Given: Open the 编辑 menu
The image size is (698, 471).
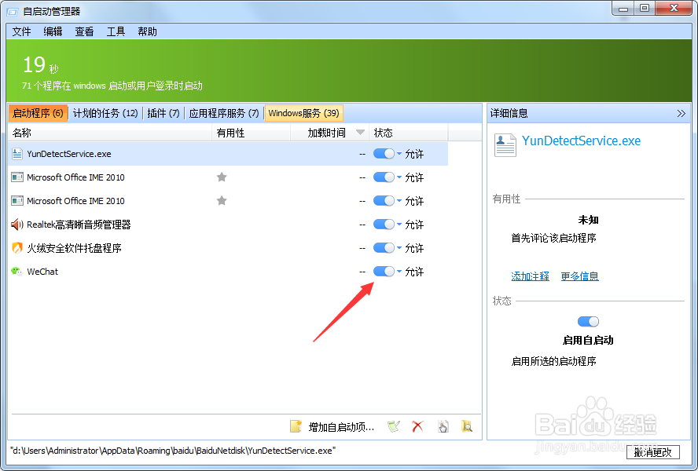Looking at the screenshot, I should [x=53, y=31].
